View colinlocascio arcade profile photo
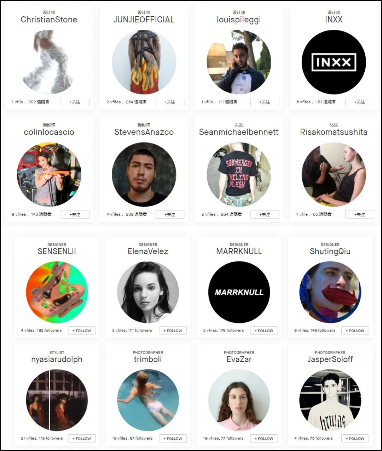The height and width of the screenshot is (451, 382). pyautogui.click(x=49, y=174)
